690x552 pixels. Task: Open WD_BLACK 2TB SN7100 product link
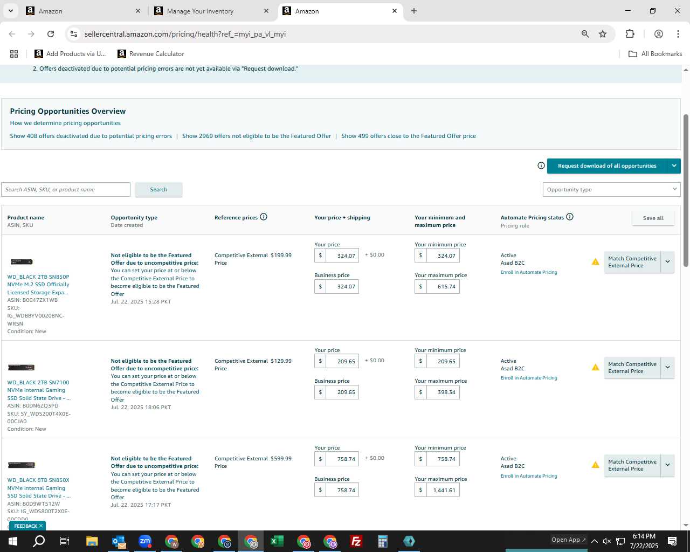coord(39,390)
